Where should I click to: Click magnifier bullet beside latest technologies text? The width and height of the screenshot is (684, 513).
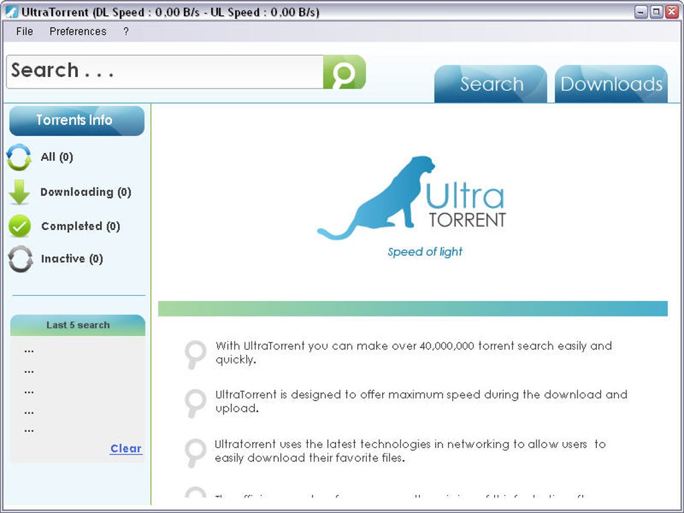(195, 453)
